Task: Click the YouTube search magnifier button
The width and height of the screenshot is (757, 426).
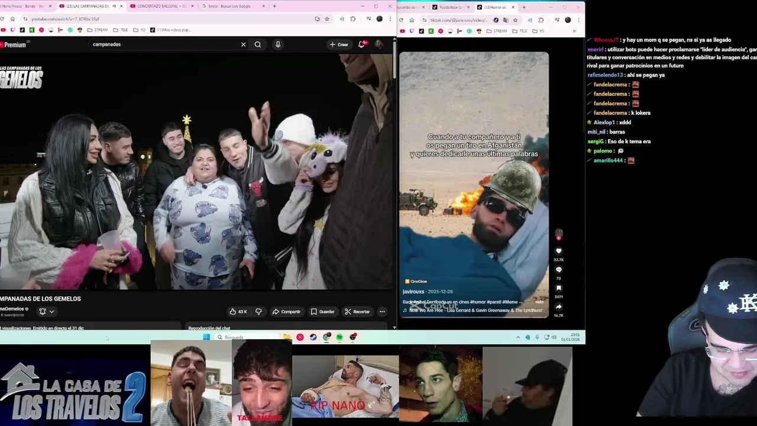Action: point(258,44)
